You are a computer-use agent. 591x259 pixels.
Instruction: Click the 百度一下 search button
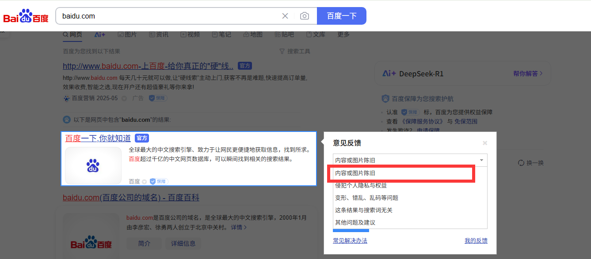pos(342,16)
